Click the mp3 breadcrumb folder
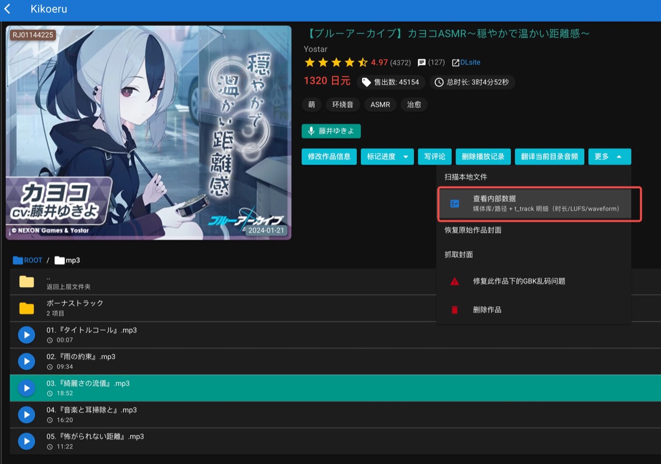Viewport: 661px width, 464px height. click(x=67, y=260)
